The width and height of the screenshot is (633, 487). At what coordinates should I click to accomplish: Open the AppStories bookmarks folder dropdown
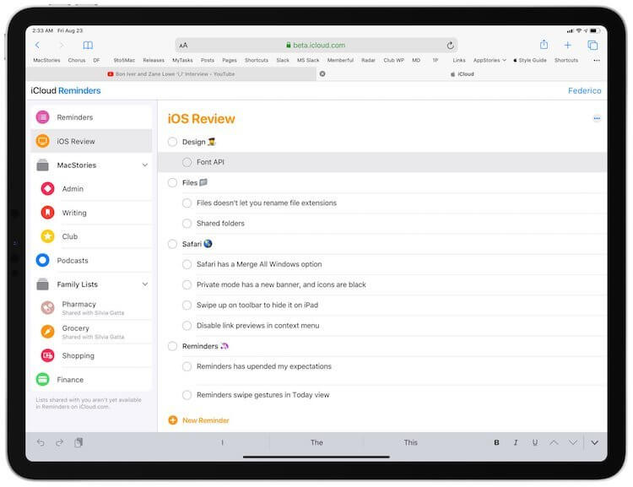tap(490, 60)
